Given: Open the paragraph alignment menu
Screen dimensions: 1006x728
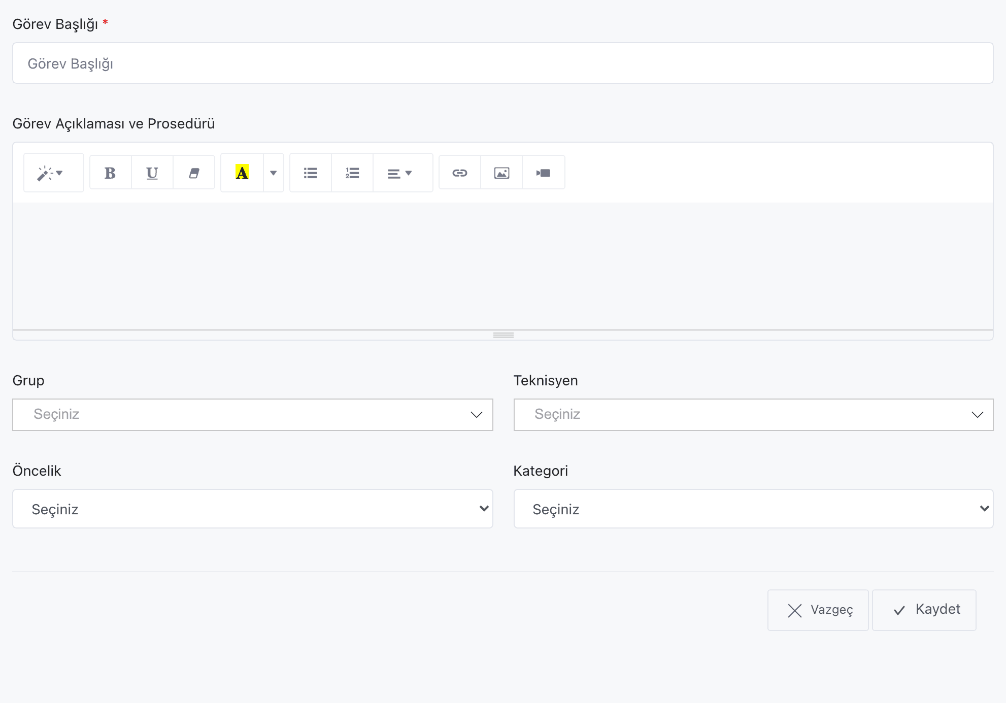Looking at the screenshot, I should (403, 173).
